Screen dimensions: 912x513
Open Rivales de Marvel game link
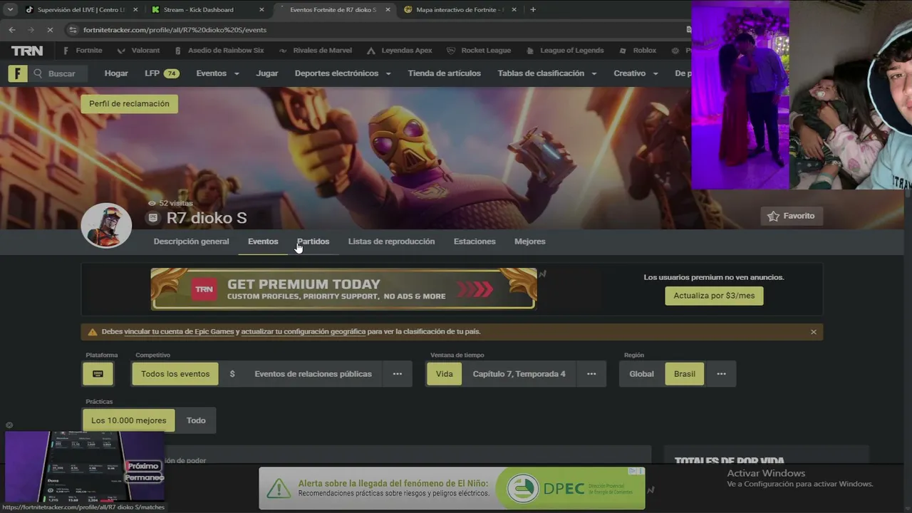pyautogui.click(x=316, y=51)
